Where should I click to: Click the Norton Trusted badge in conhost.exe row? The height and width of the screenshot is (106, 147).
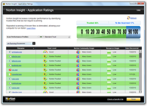(x=45, y=83)
